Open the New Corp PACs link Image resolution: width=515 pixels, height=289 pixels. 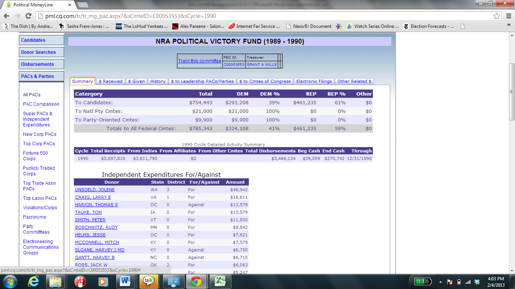(40, 134)
